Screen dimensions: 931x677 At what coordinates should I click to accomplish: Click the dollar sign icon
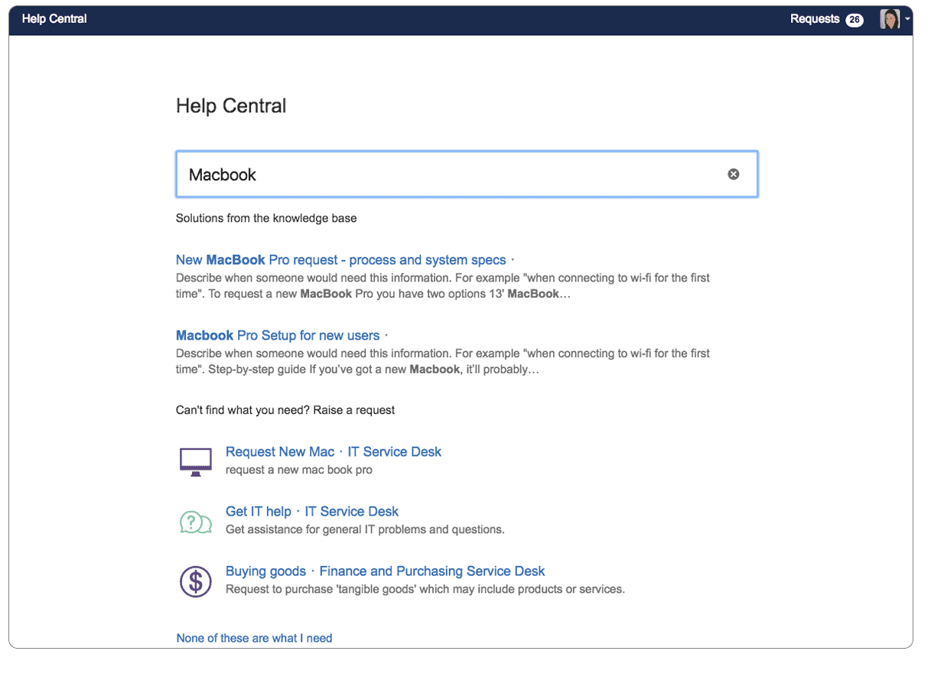click(x=195, y=581)
